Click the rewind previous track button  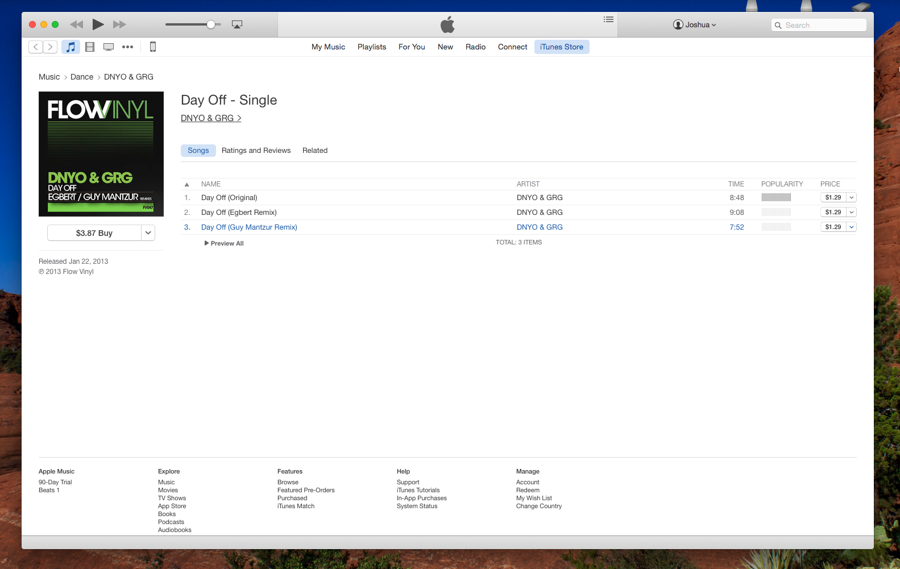76,24
